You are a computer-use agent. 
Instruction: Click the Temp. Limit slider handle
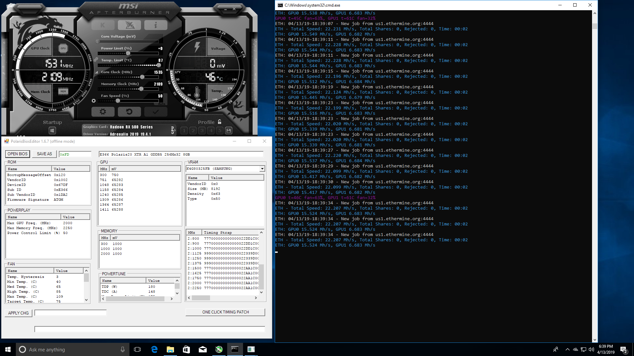(159, 65)
